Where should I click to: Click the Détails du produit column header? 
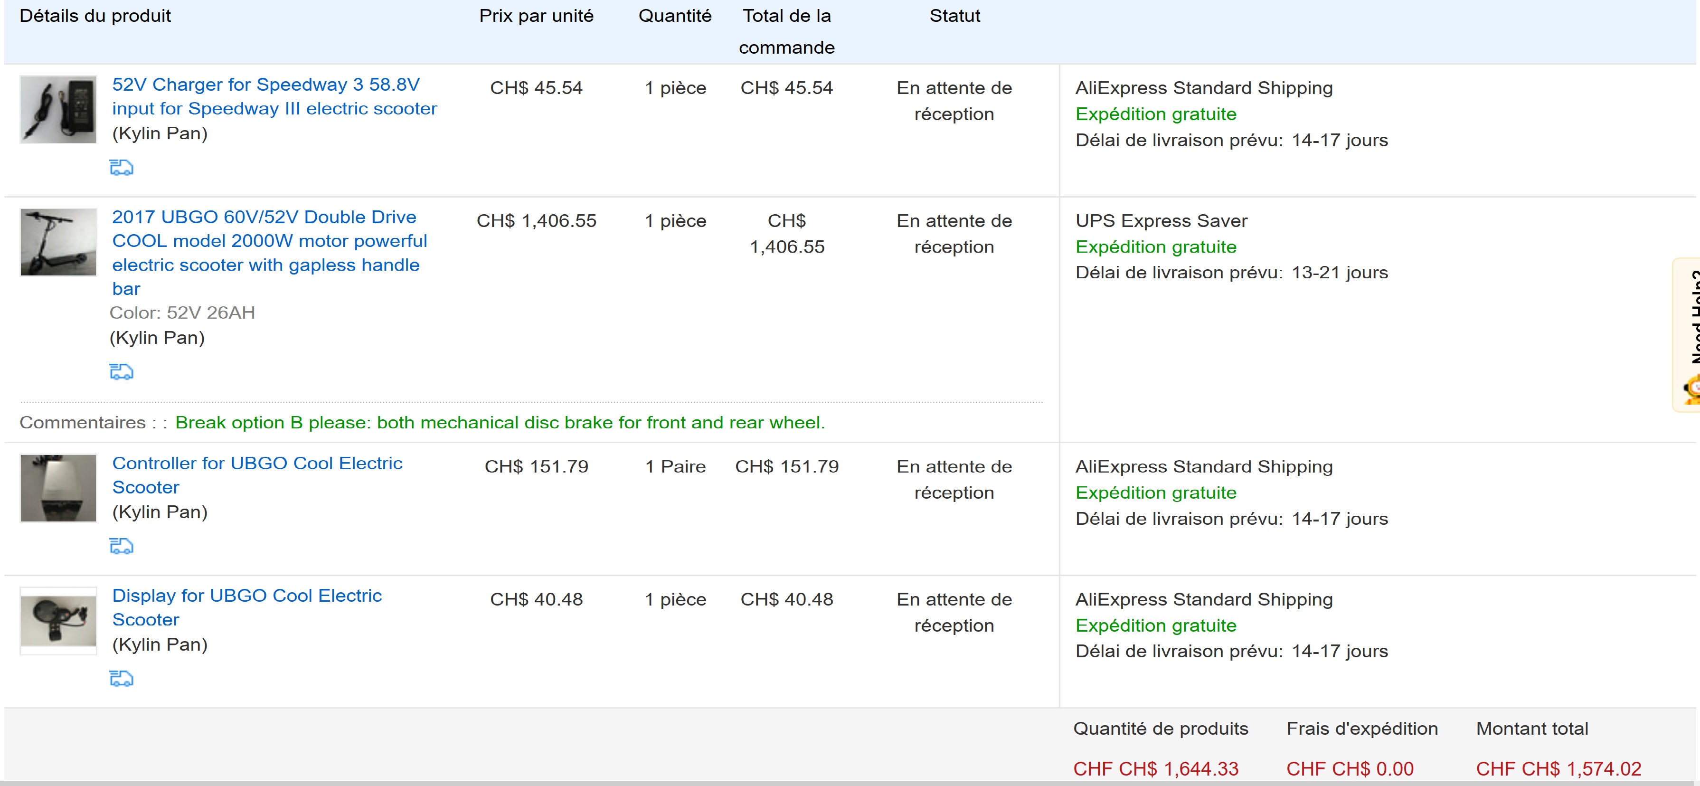click(95, 16)
